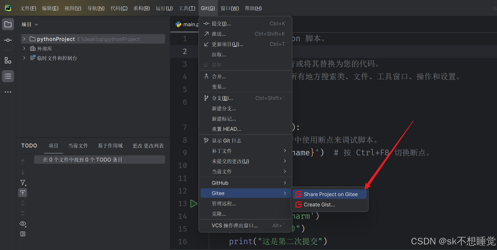
Task: Open the Structure tool window icon
Action: [x=8, y=61]
